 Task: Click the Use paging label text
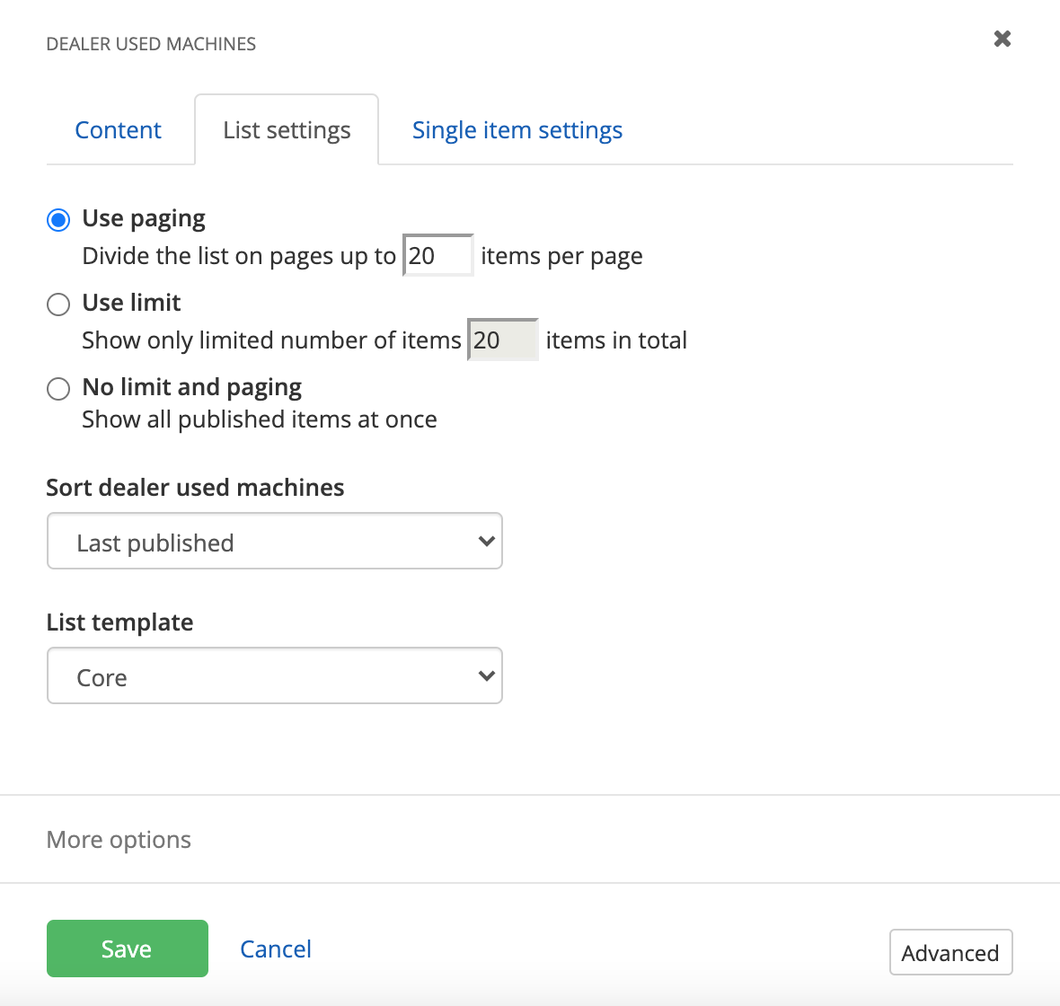click(x=144, y=218)
